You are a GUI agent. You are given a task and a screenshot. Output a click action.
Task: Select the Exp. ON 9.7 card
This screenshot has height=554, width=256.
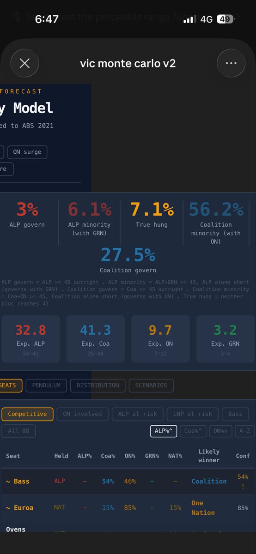click(x=160, y=339)
